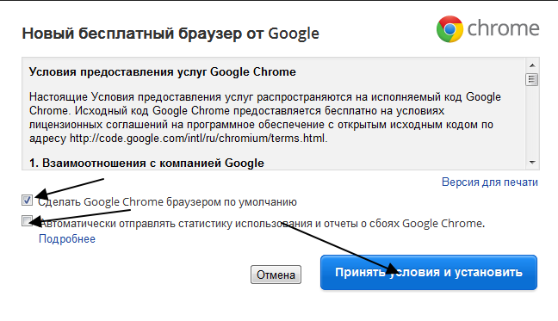Enable automatic usage statistics checkbox
The height and width of the screenshot is (321, 558).
(27, 221)
